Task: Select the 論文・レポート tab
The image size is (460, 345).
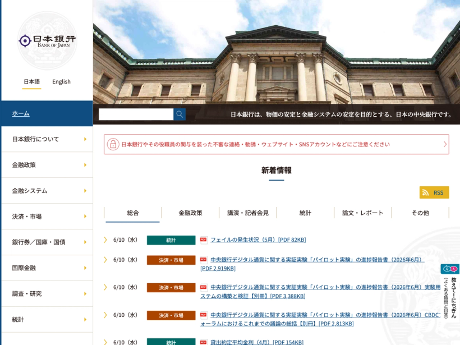Action: click(x=362, y=213)
